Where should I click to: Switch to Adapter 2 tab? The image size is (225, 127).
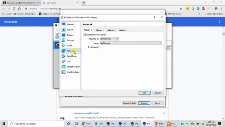(99, 30)
